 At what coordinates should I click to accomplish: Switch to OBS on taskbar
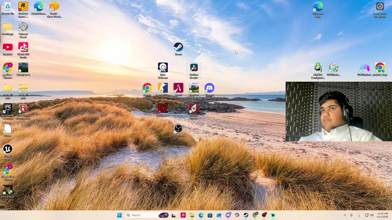[264, 215]
